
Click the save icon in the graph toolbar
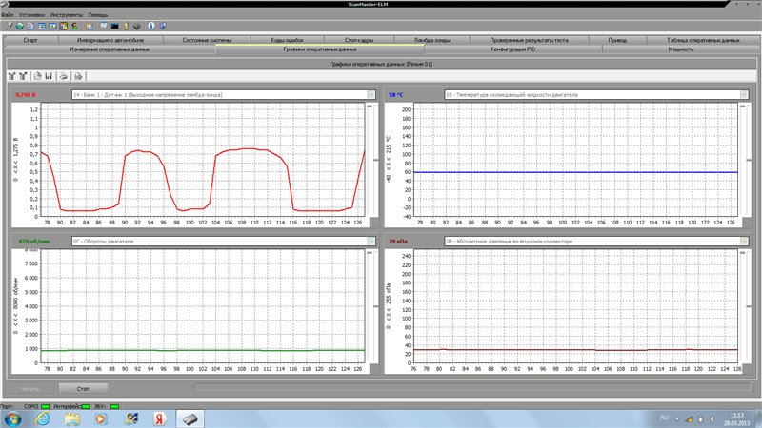tap(48, 75)
